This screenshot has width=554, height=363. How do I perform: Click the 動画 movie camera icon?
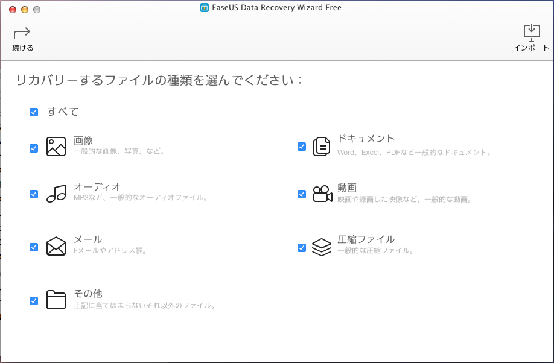point(323,193)
